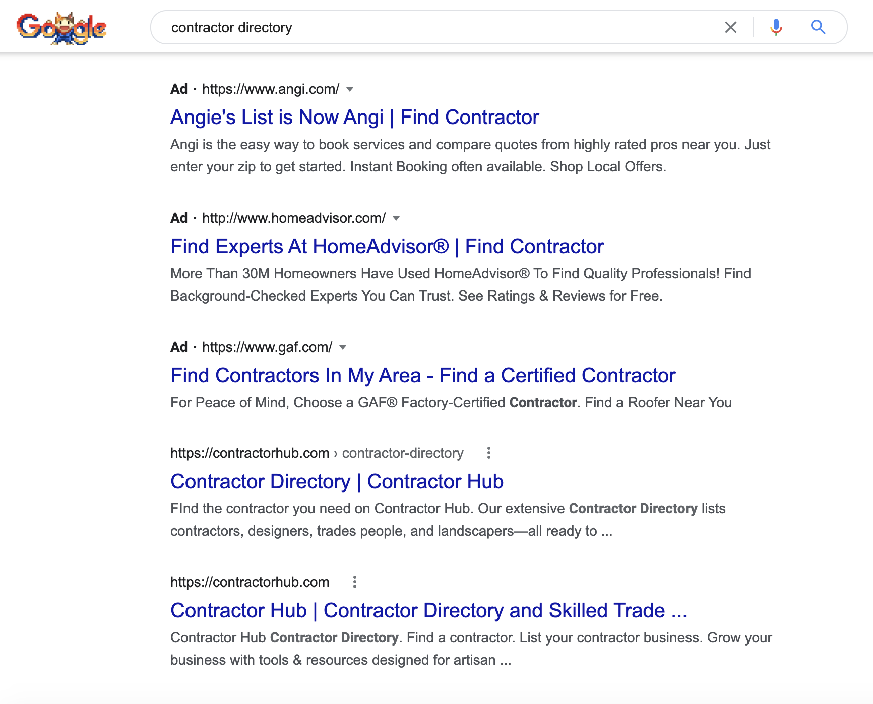Start voice search with the microphone icon
The height and width of the screenshot is (704, 873).
click(776, 27)
